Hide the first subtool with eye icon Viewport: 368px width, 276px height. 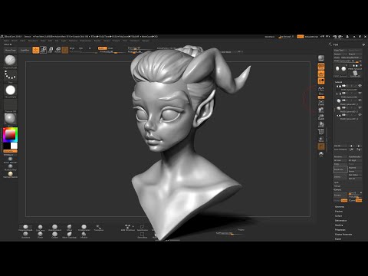(x=360, y=86)
